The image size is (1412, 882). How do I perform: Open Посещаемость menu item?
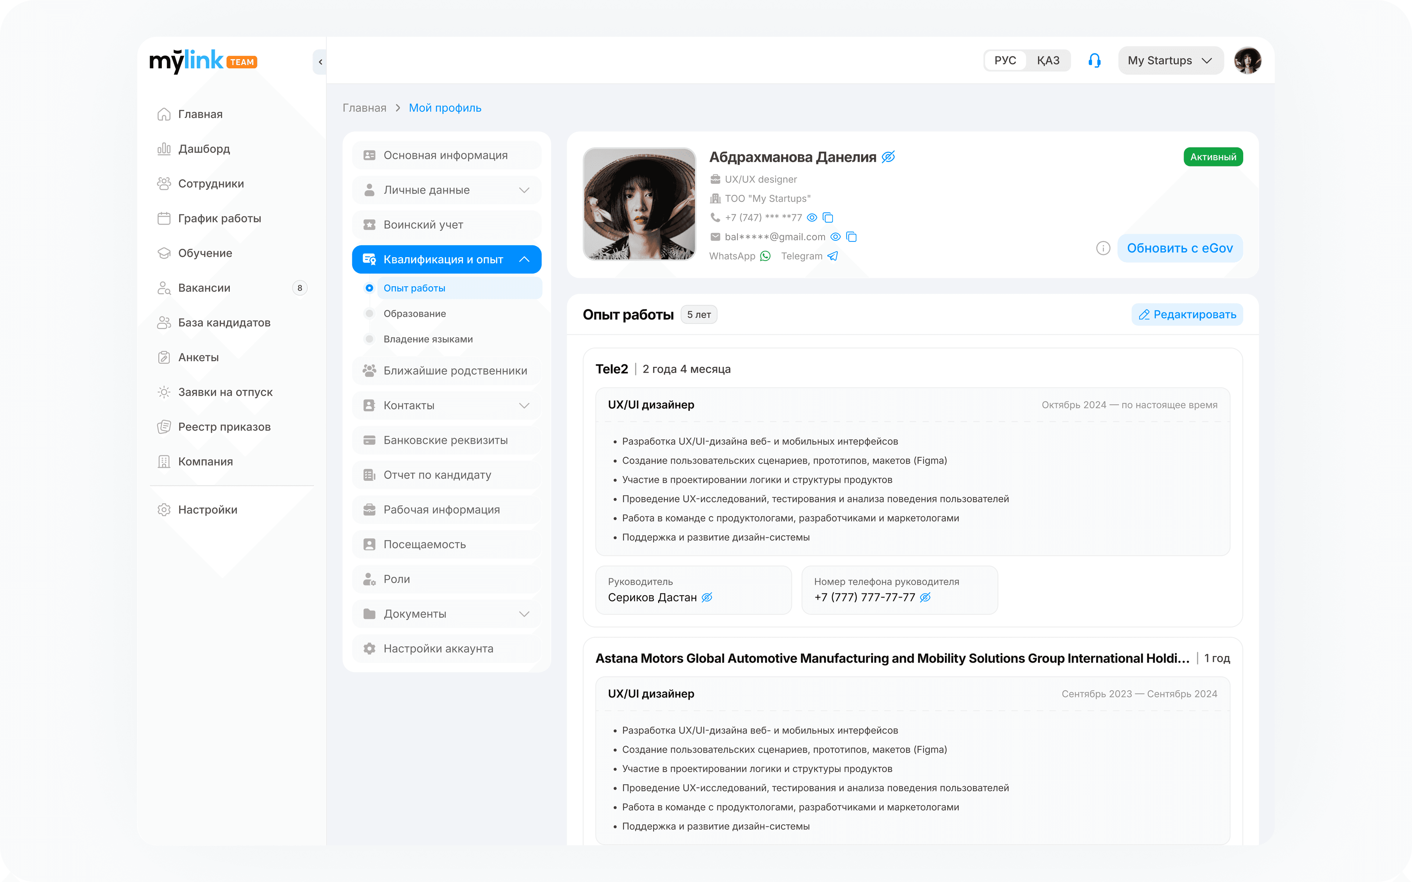click(447, 544)
